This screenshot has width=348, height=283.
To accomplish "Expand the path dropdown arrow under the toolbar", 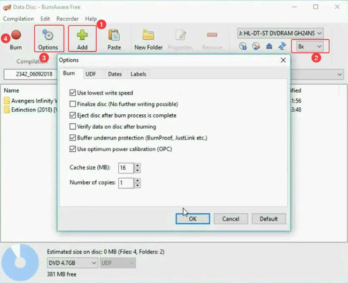I will [339, 74].
